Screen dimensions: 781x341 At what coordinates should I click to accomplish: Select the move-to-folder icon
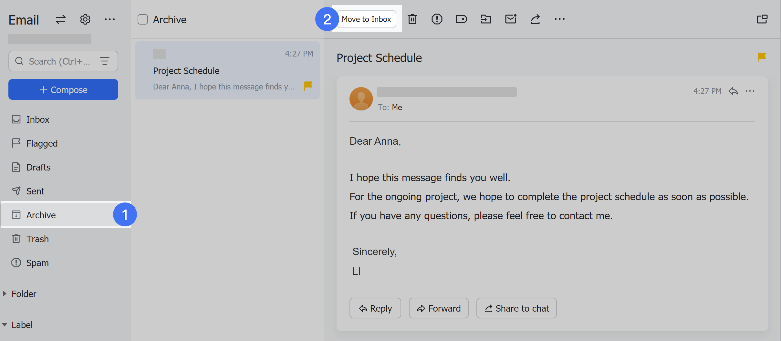click(486, 19)
